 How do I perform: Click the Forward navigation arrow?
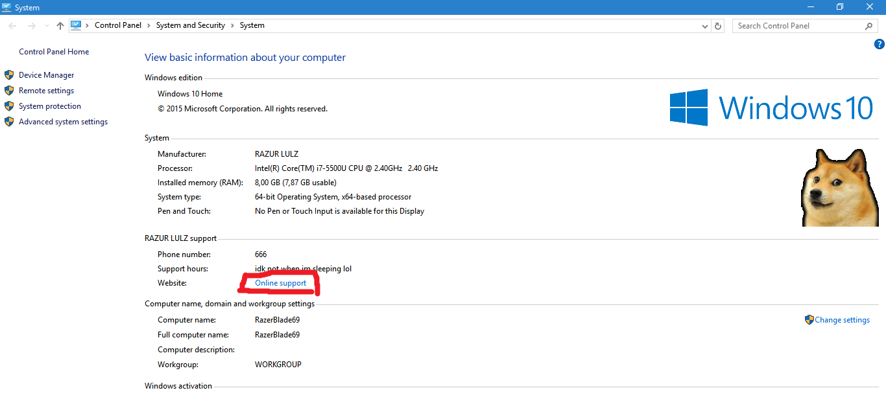[31, 26]
